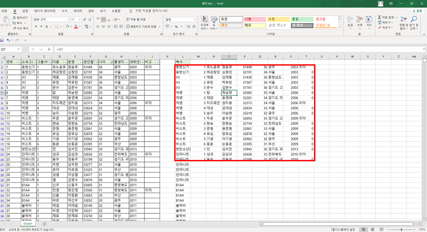Toggle align text left

click(x=98, y=26)
